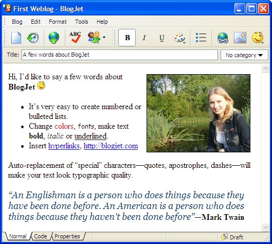272x244 pixels.
Task: Open the color palette tool
Action: [180, 38]
